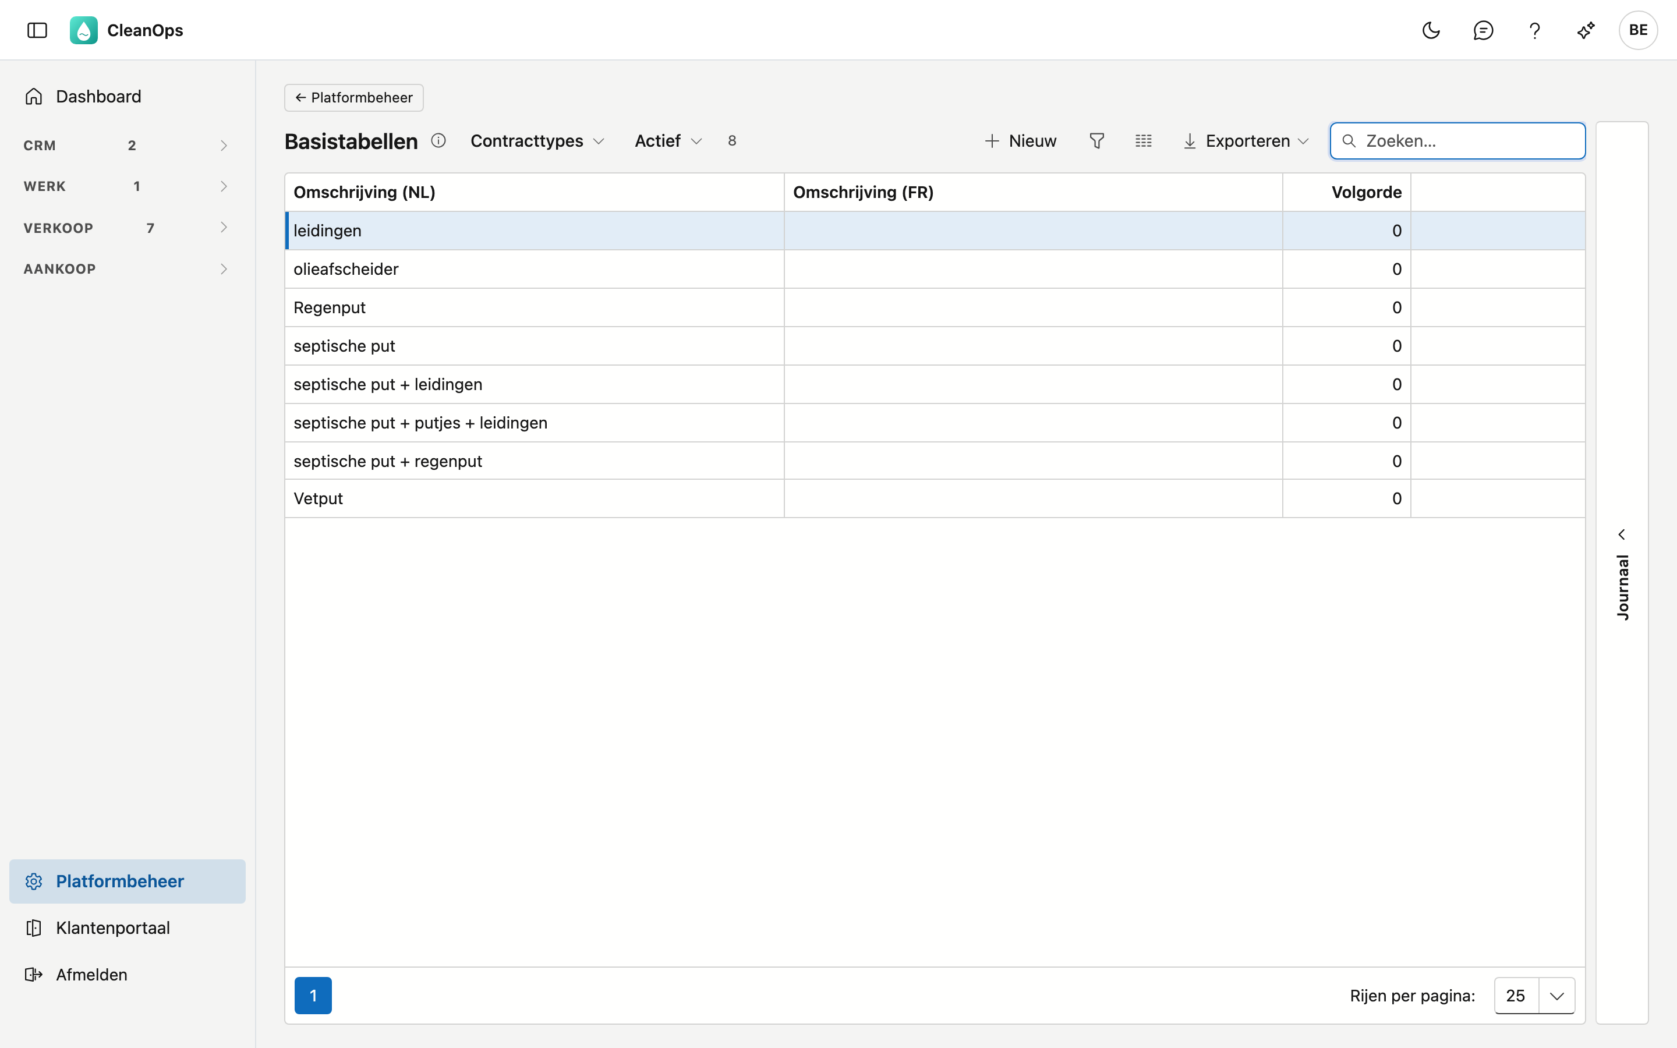Click the Basistabellen info icon
The width and height of the screenshot is (1677, 1048).
[438, 141]
